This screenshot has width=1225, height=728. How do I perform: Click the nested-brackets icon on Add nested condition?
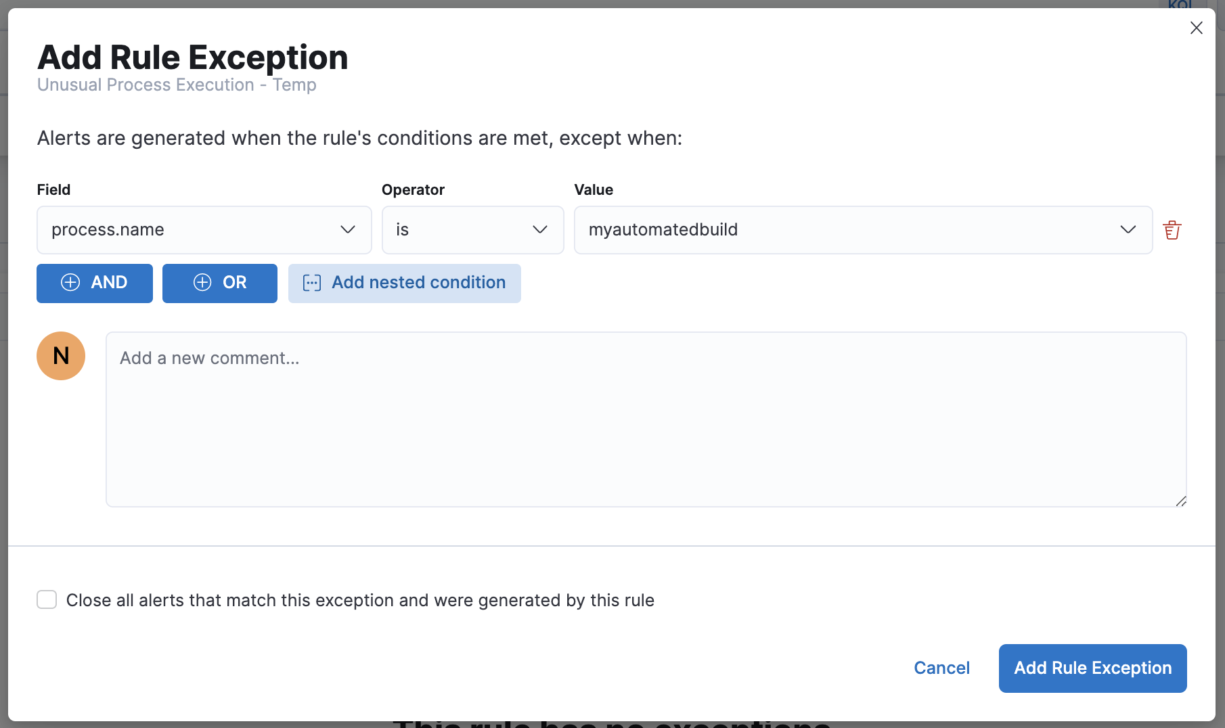pyautogui.click(x=311, y=283)
